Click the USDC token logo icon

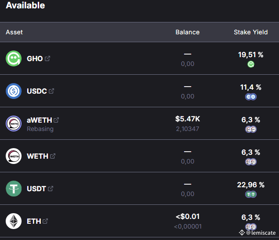click(x=14, y=91)
